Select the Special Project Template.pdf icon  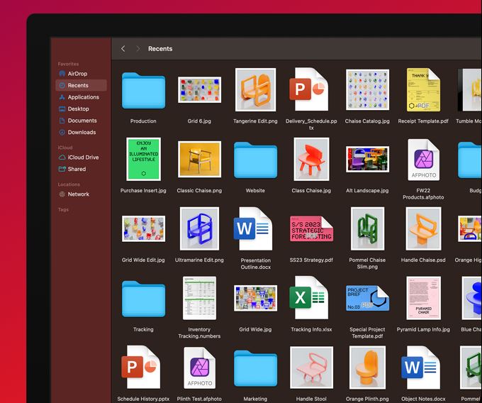367,298
